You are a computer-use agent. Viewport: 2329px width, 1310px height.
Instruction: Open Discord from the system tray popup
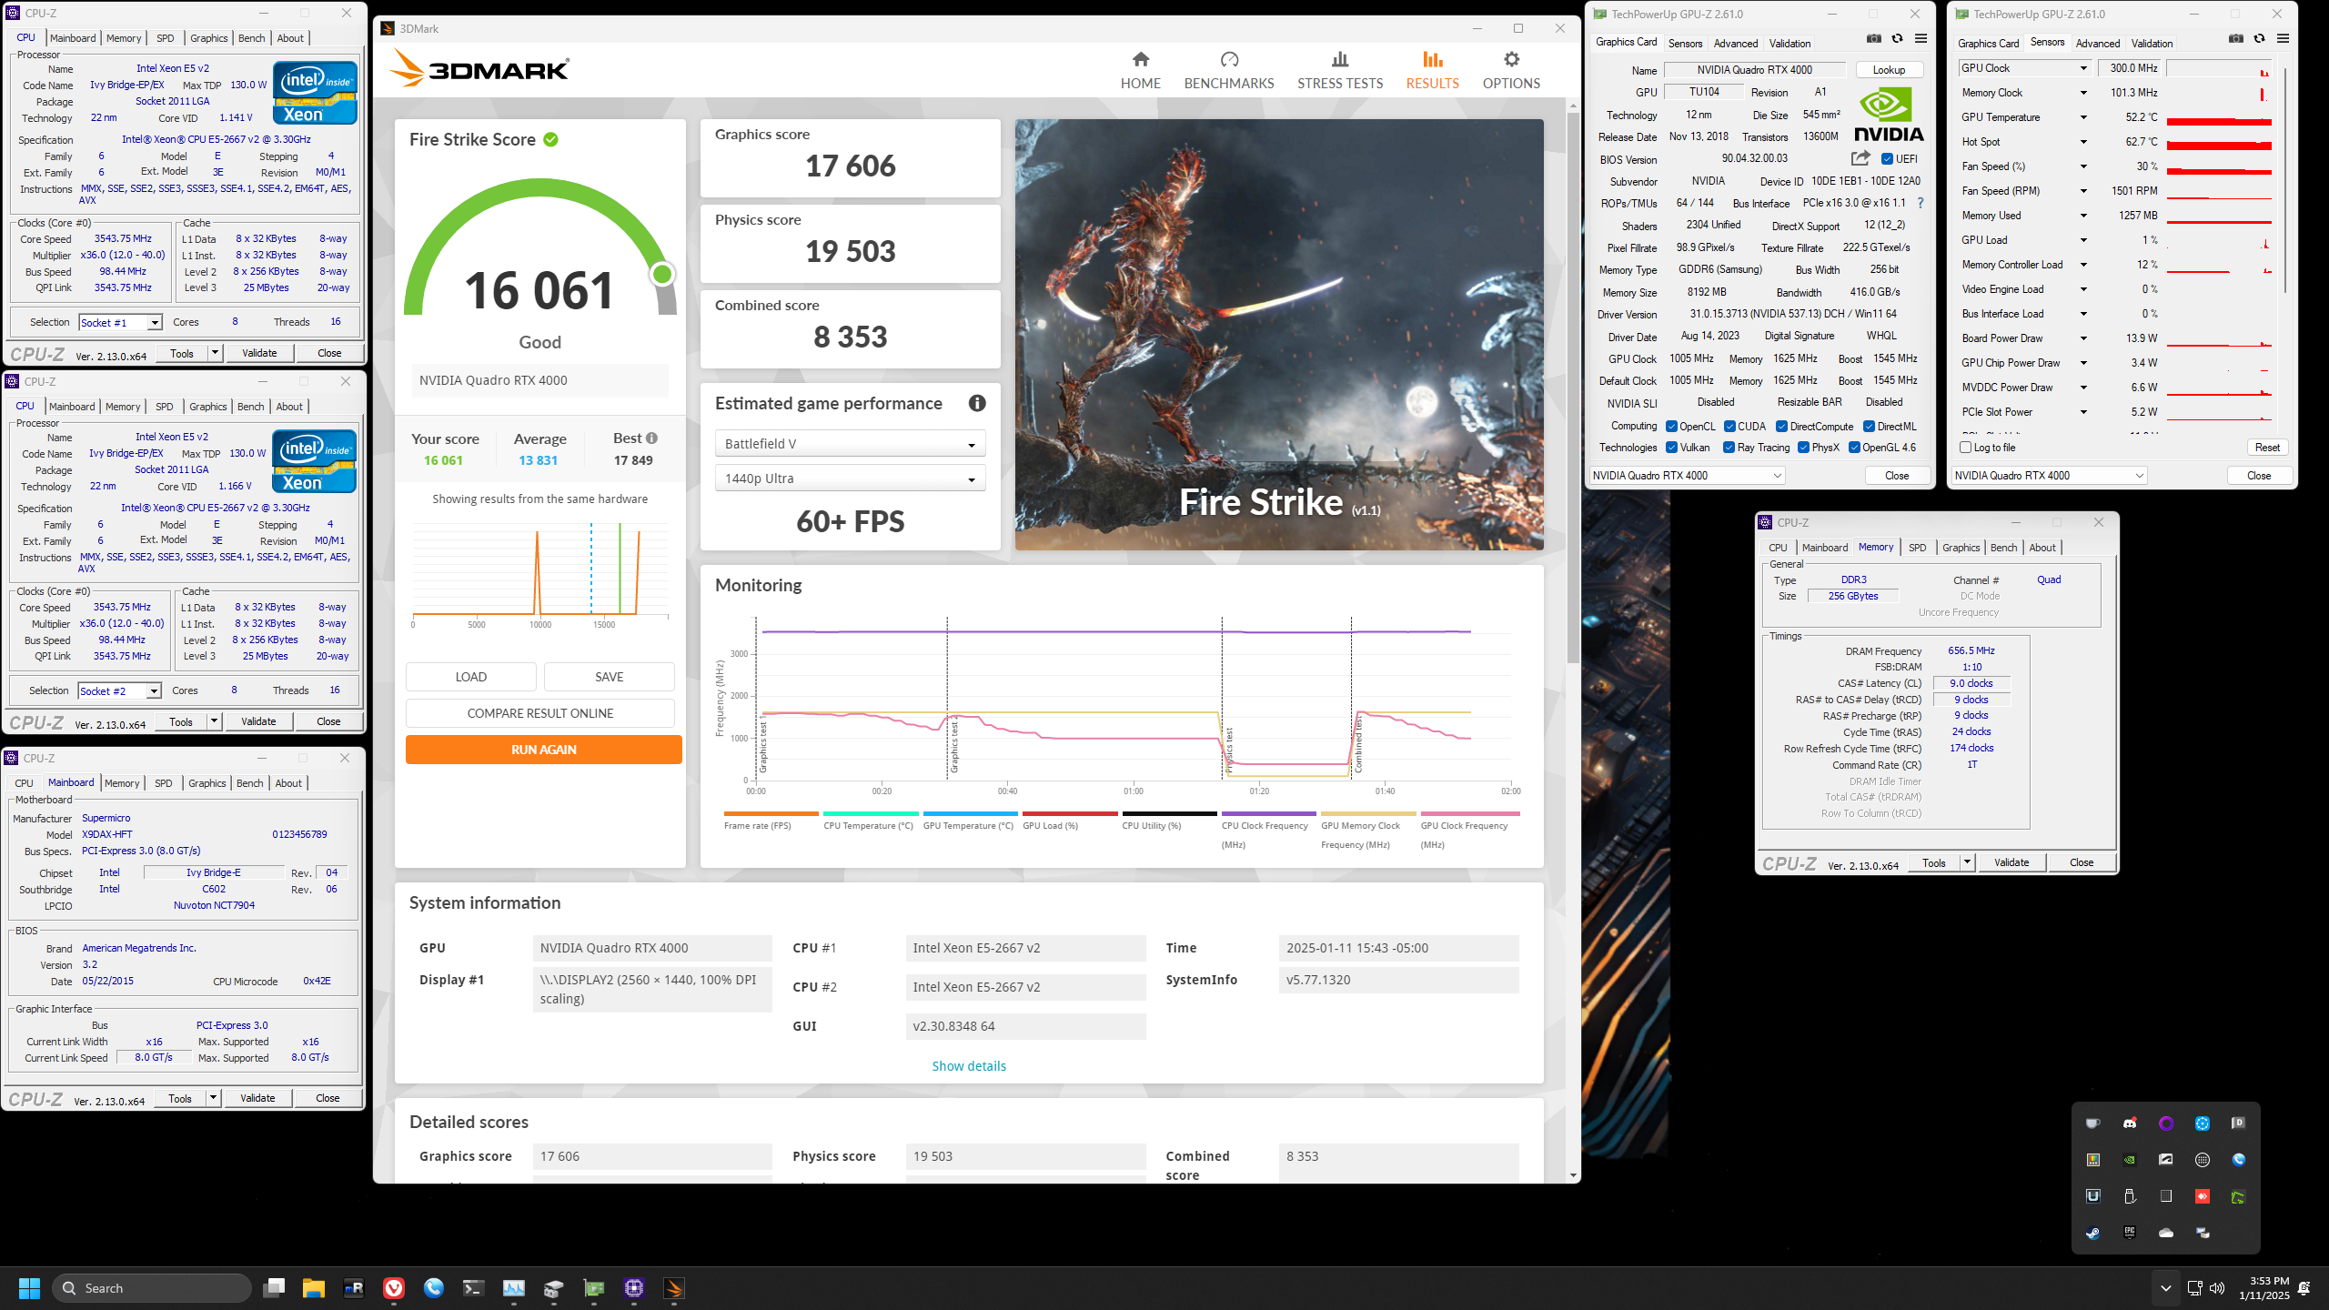[2130, 1124]
